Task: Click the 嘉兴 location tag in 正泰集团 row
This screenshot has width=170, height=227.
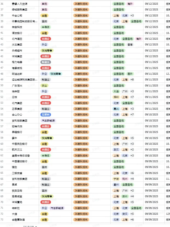Action: coord(116,109)
